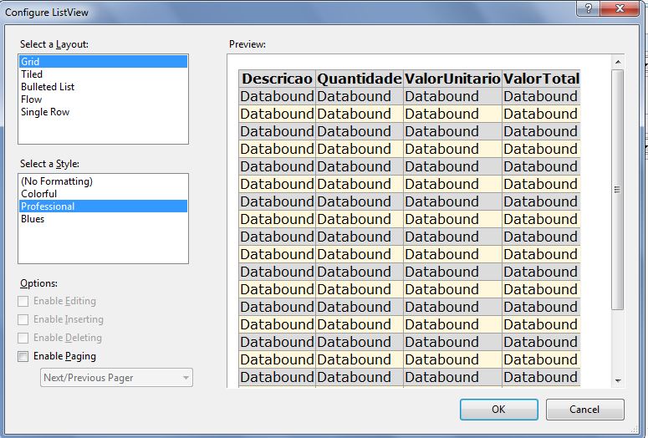Click the Descricao column header in preview
Image resolution: width=648 pixels, height=438 pixels.
click(x=277, y=79)
